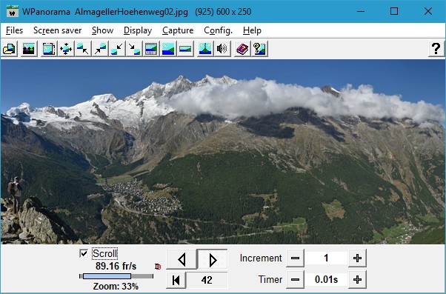446x294 pixels.
Task: Click the dark mountain picture toolbar icon
Action: click(28, 49)
